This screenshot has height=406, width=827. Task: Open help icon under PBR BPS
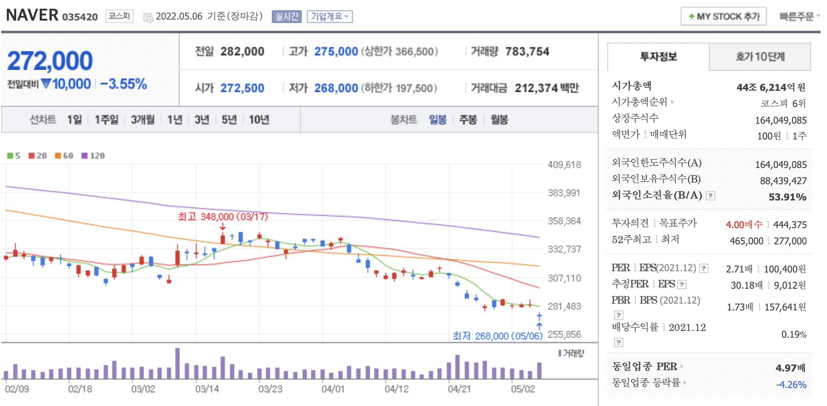619,315
